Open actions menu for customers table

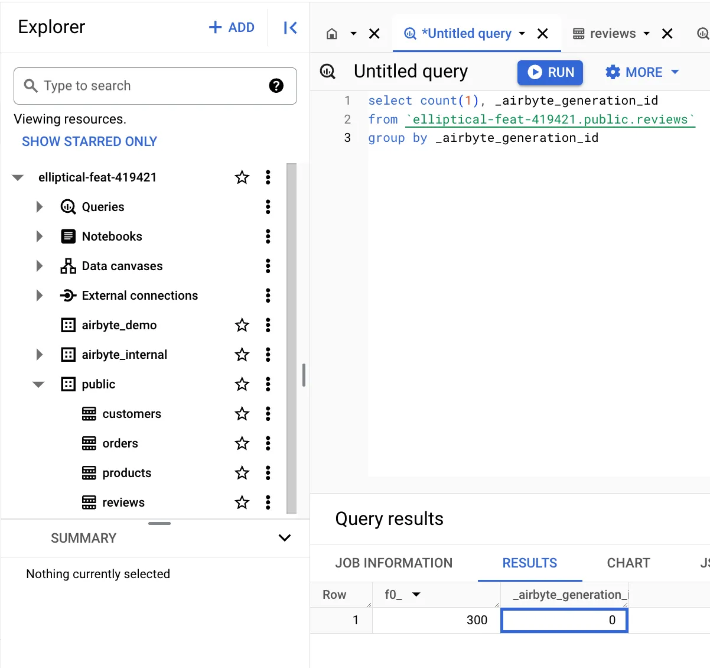click(x=268, y=414)
